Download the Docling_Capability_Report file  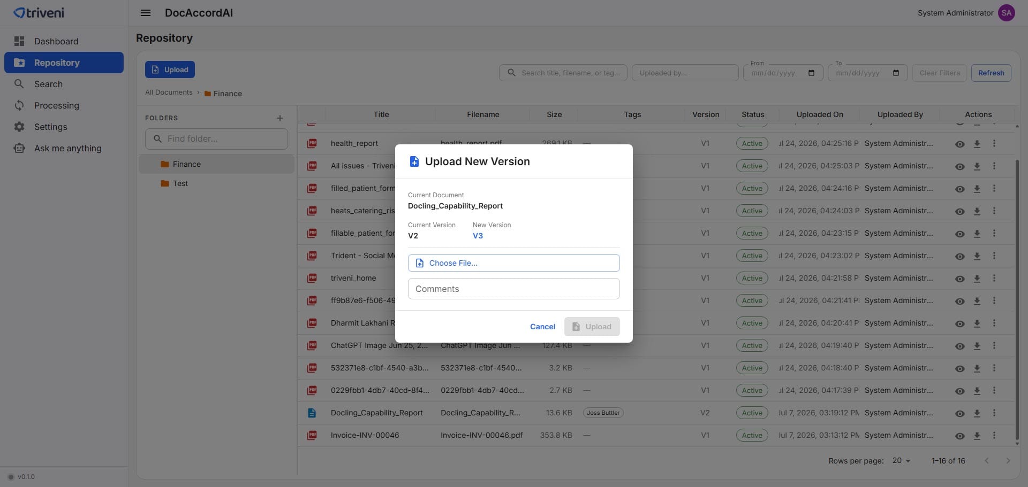(x=977, y=413)
